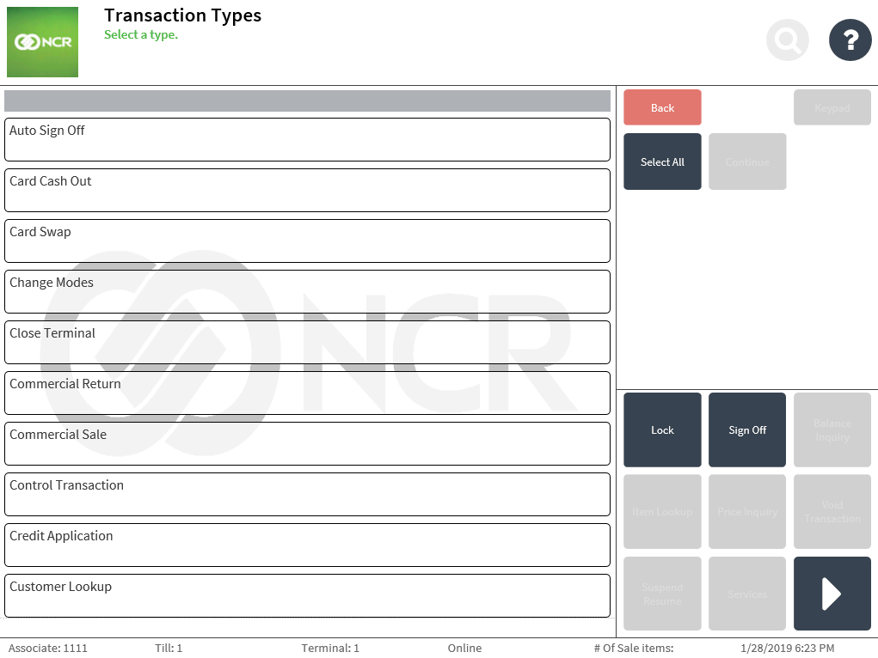Screen dimensions: 878x658
Task: Click the NCR logo icon
Action: tap(42, 42)
